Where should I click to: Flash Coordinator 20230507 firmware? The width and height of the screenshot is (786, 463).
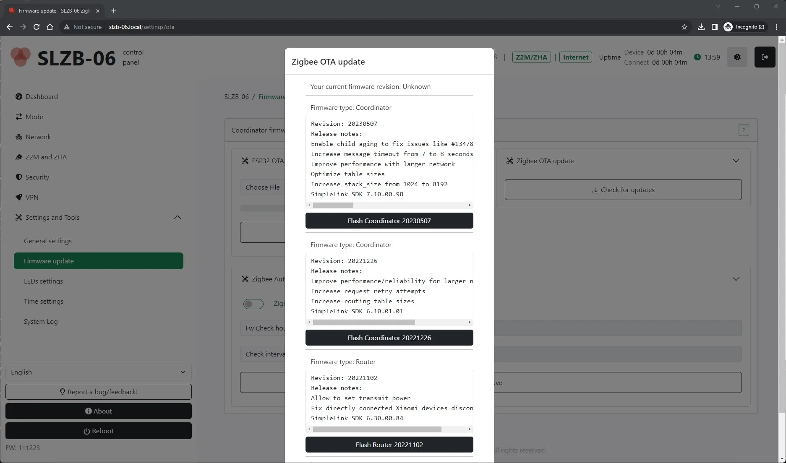389,221
